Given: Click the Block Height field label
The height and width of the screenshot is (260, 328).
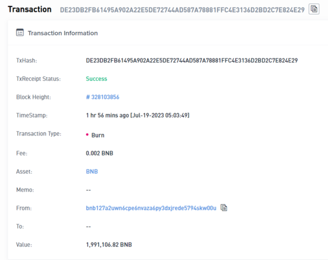Looking at the screenshot, I should pyautogui.click(x=33, y=97).
